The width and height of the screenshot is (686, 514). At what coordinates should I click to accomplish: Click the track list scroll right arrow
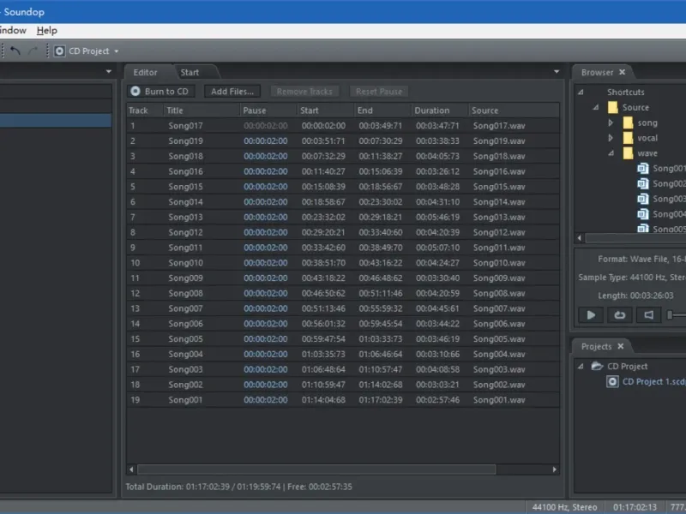pos(554,469)
